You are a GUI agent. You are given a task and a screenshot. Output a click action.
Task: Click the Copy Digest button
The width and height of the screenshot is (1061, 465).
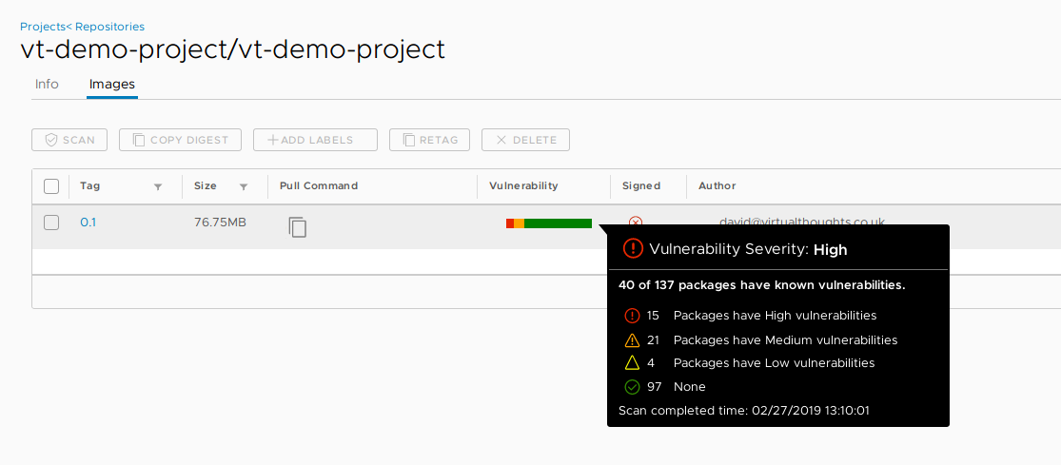click(x=181, y=140)
